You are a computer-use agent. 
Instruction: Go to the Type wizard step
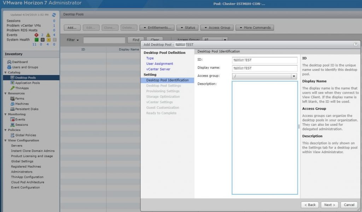click(150, 58)
